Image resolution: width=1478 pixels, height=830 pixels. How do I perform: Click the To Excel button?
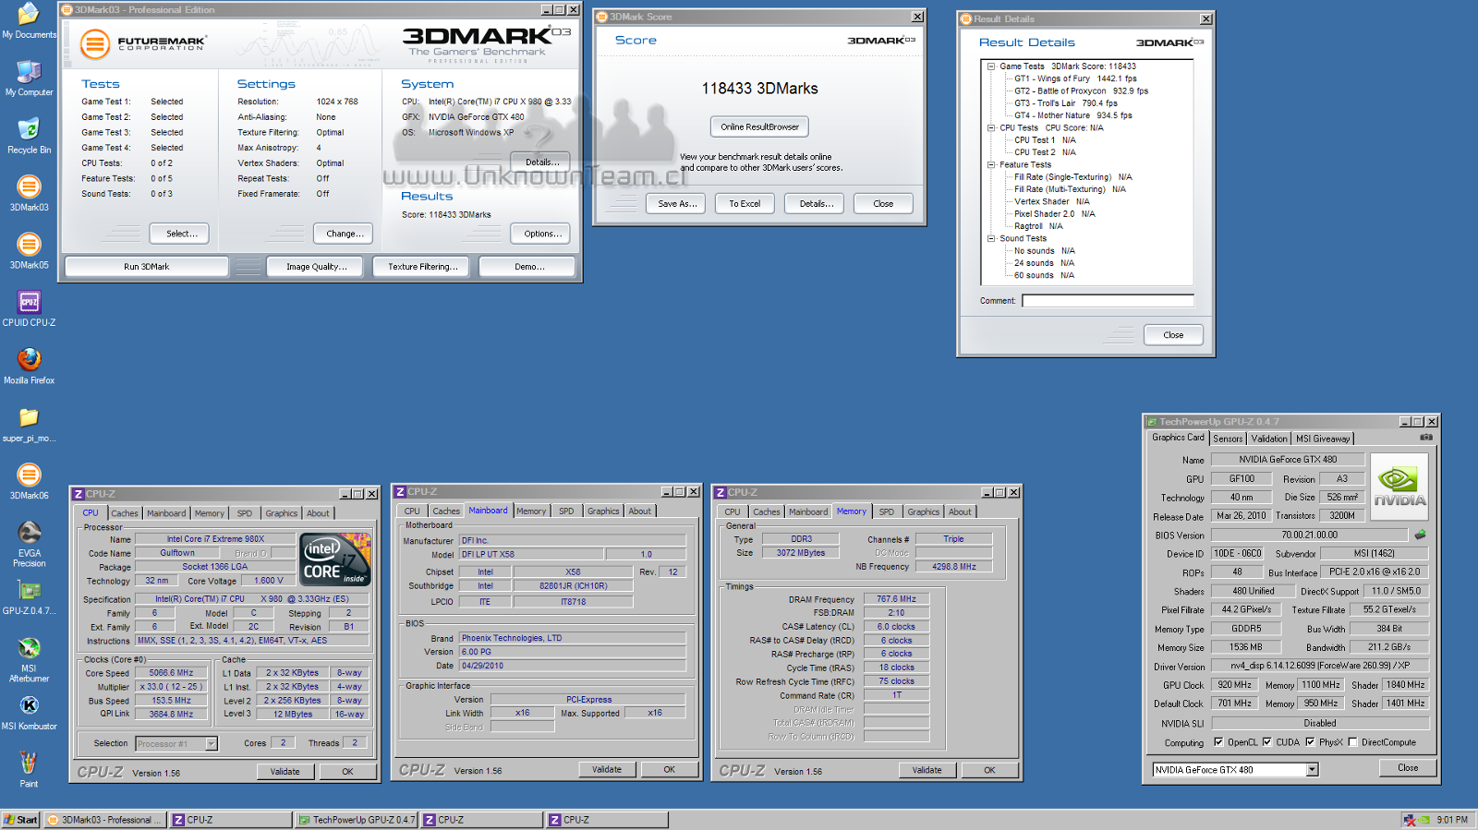click(x=745, y=204)
